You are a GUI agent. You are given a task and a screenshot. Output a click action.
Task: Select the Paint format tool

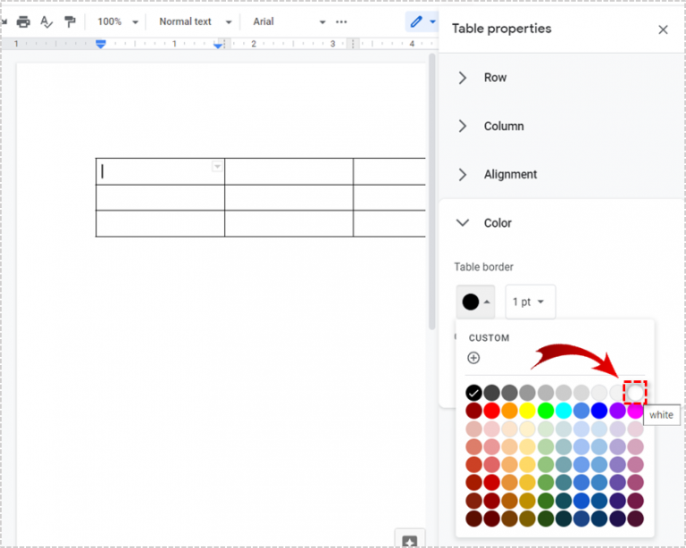[70, 21]
